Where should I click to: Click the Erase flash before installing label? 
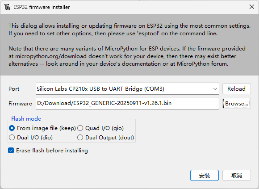tap(52, 151)
